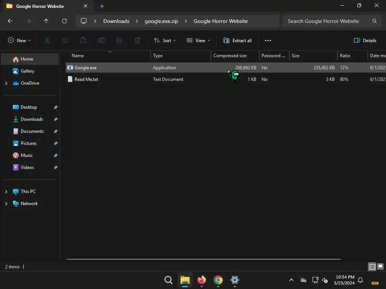Open Google Chrome from the taskbar
This screenshot has width=386, height=289.
pyautogui.click(x=218, y=280)
